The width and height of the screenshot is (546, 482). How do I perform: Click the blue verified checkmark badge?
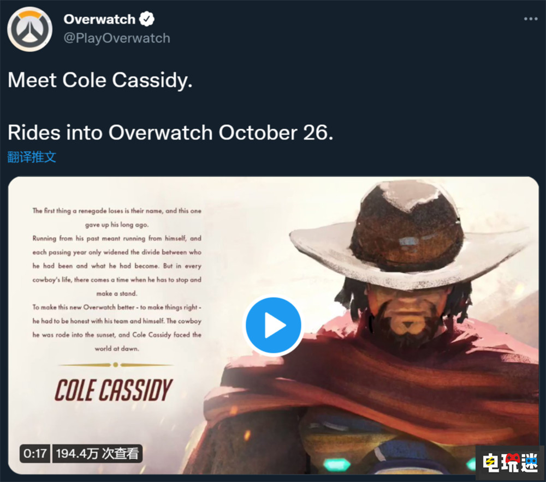146,19
